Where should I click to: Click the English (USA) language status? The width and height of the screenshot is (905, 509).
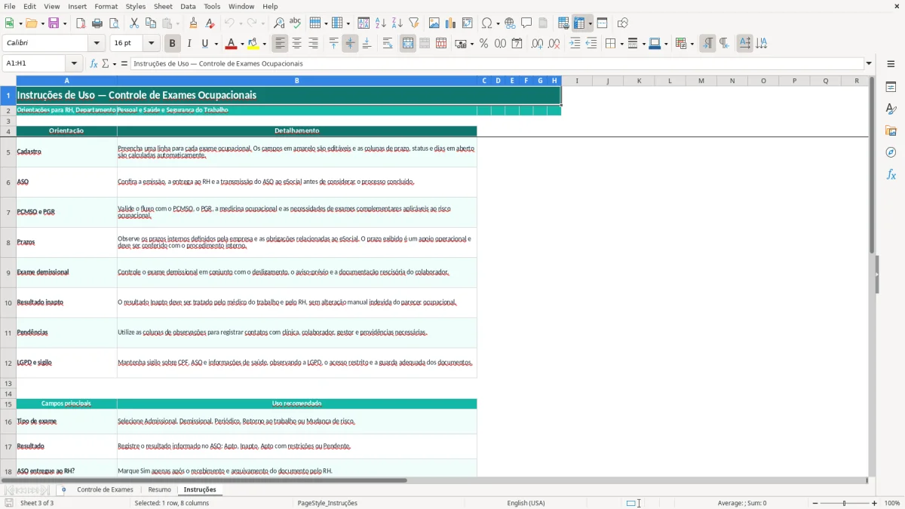click(526, 503)
